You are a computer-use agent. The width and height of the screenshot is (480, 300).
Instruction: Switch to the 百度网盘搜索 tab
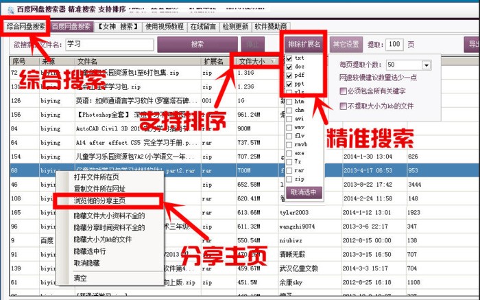point(71,27)
